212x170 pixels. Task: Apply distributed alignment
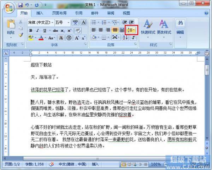pyautogui.click(x=122, y=30)
